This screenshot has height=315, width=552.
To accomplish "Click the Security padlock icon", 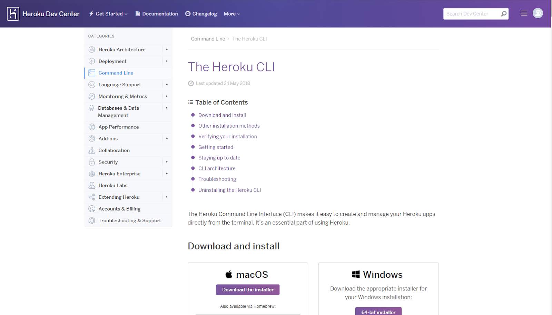I will tap(92, 162).
